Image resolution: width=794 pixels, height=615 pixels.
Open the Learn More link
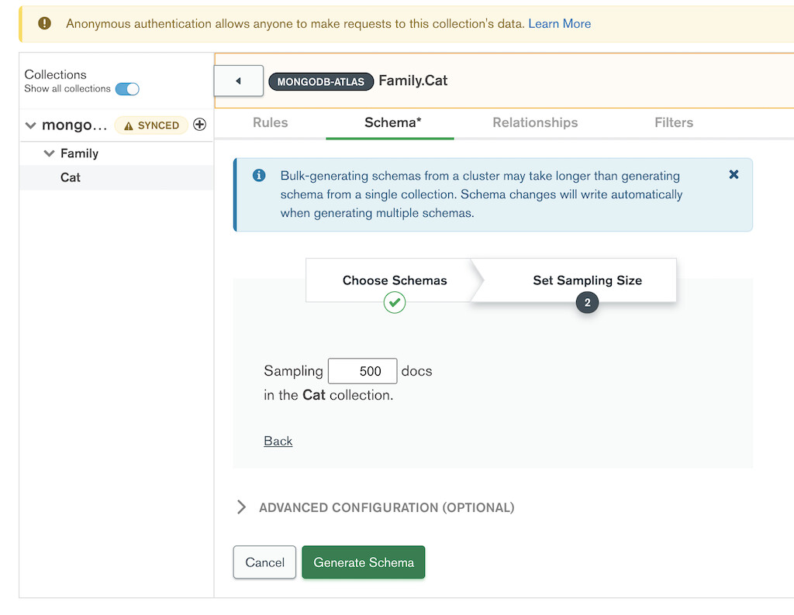(559, 24)
